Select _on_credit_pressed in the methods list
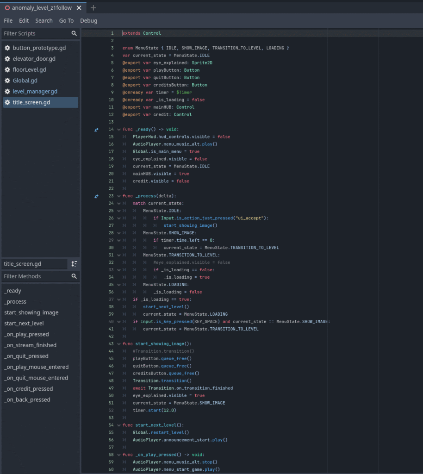The width and height of the screenshot is (423, 474). point(28,389)
